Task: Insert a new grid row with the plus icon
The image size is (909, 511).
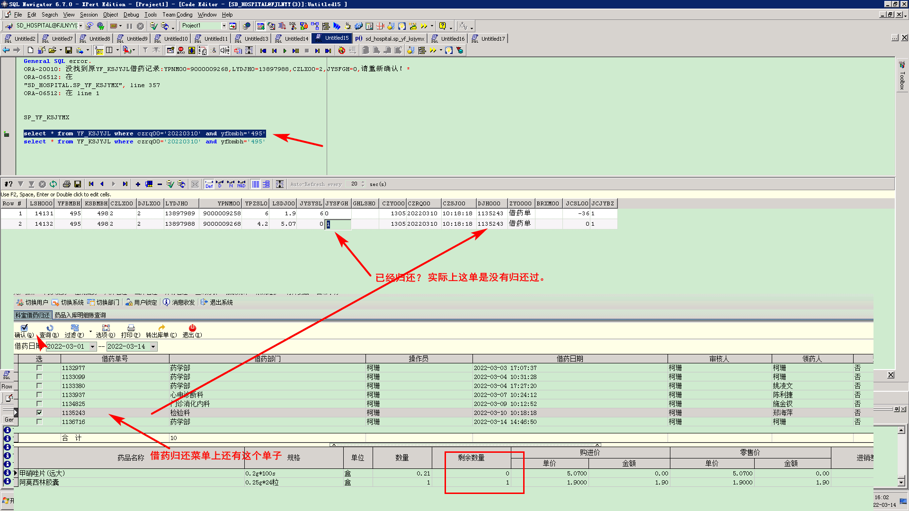Action: (138, 184)
